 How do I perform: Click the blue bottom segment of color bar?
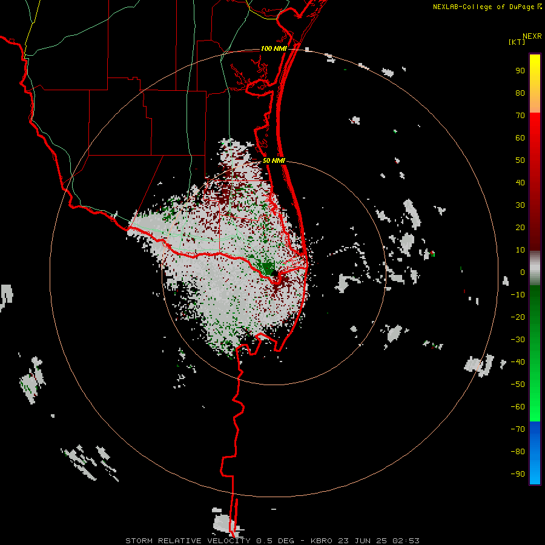click(x=535, y=452)
